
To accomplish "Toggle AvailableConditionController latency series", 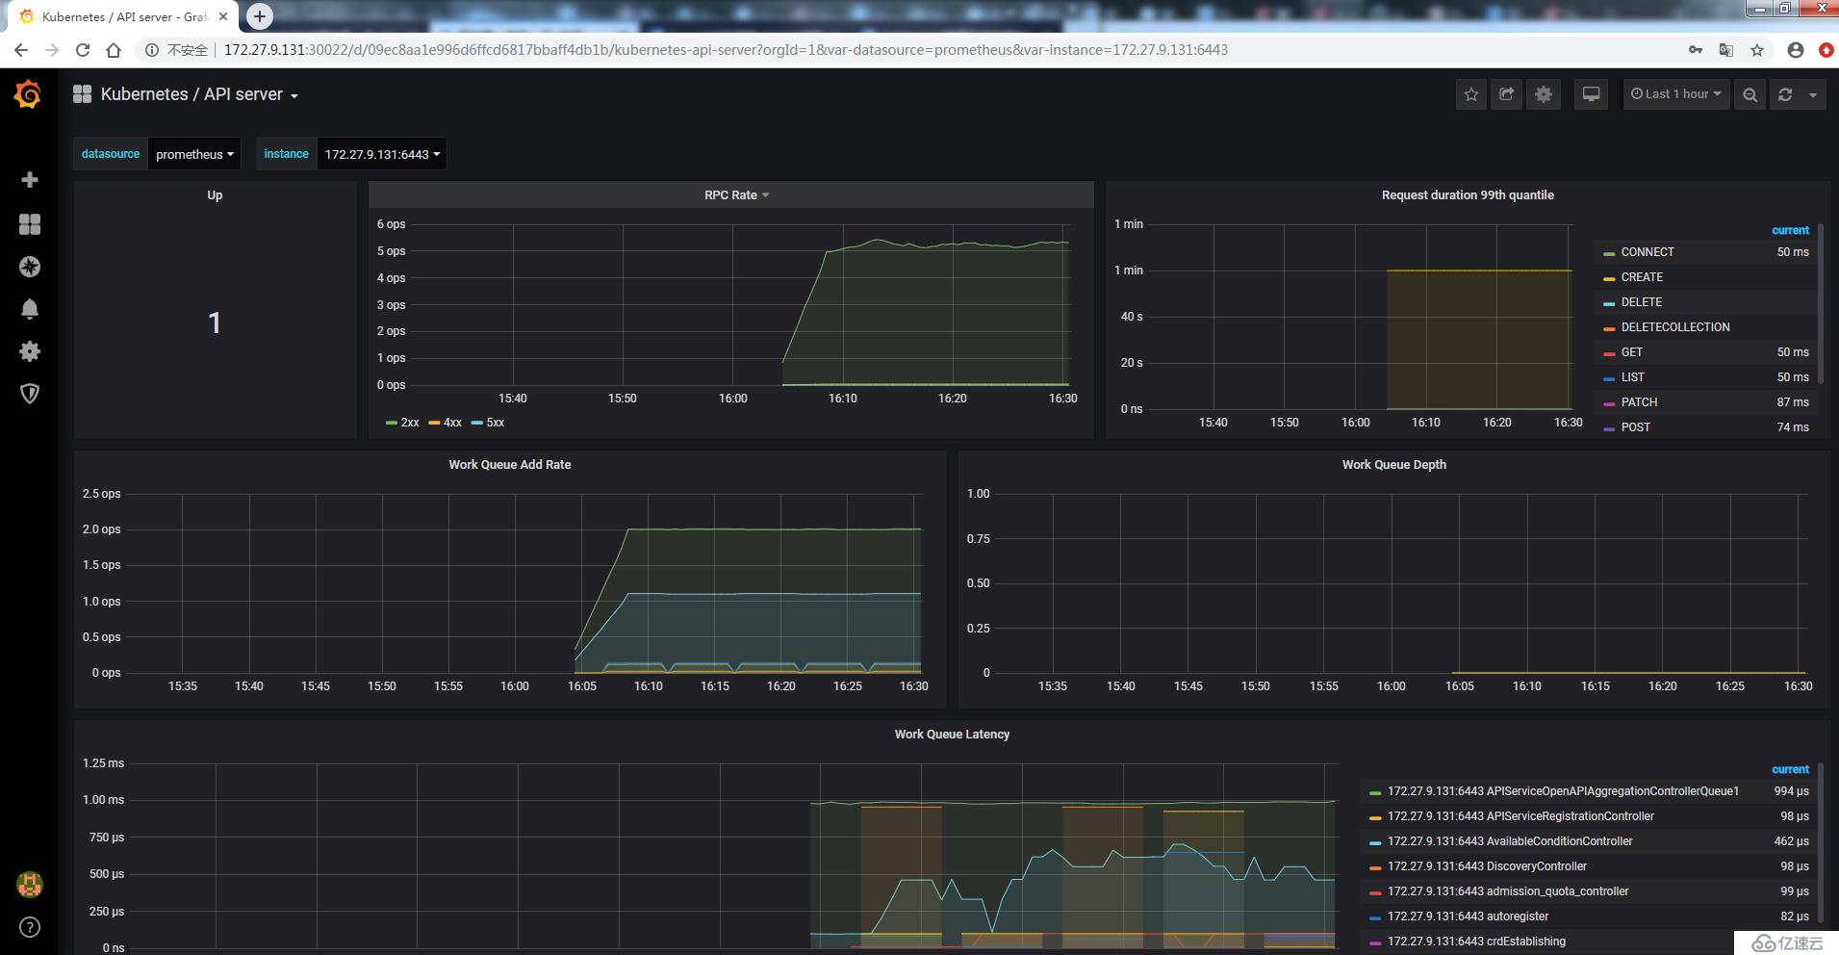I will coord(1510,841).
